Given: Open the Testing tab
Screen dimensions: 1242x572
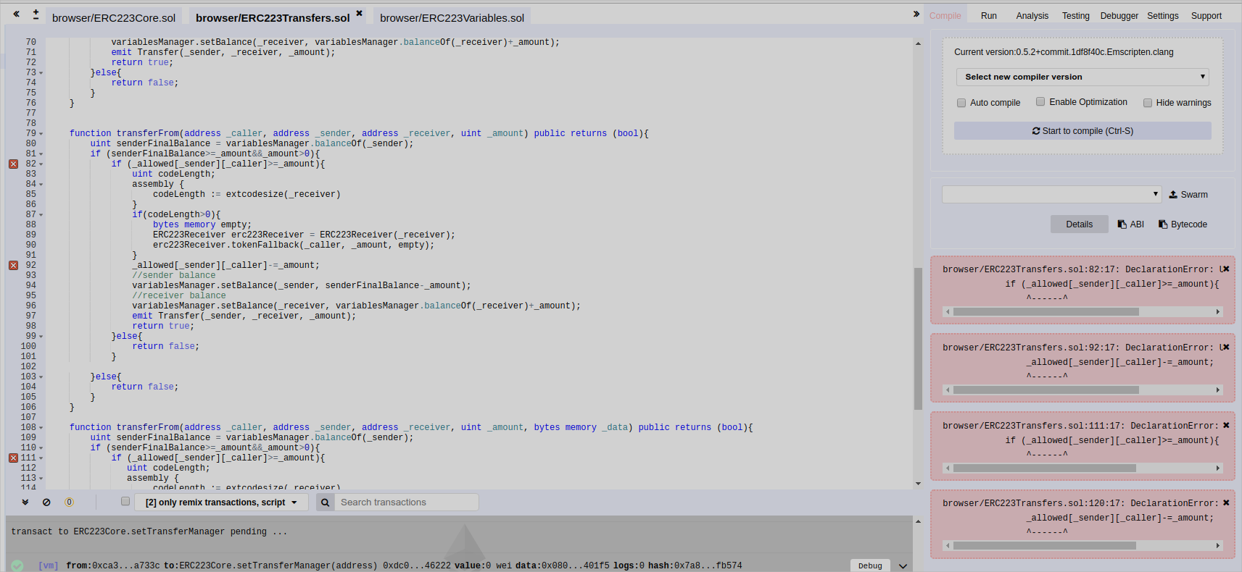Looking at the screenshot, I should click(1075, 16).
